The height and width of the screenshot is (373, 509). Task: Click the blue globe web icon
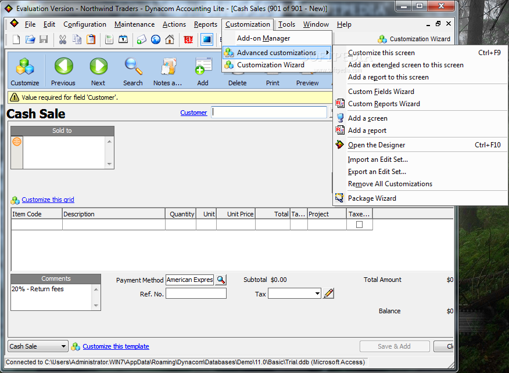point(156,39)
